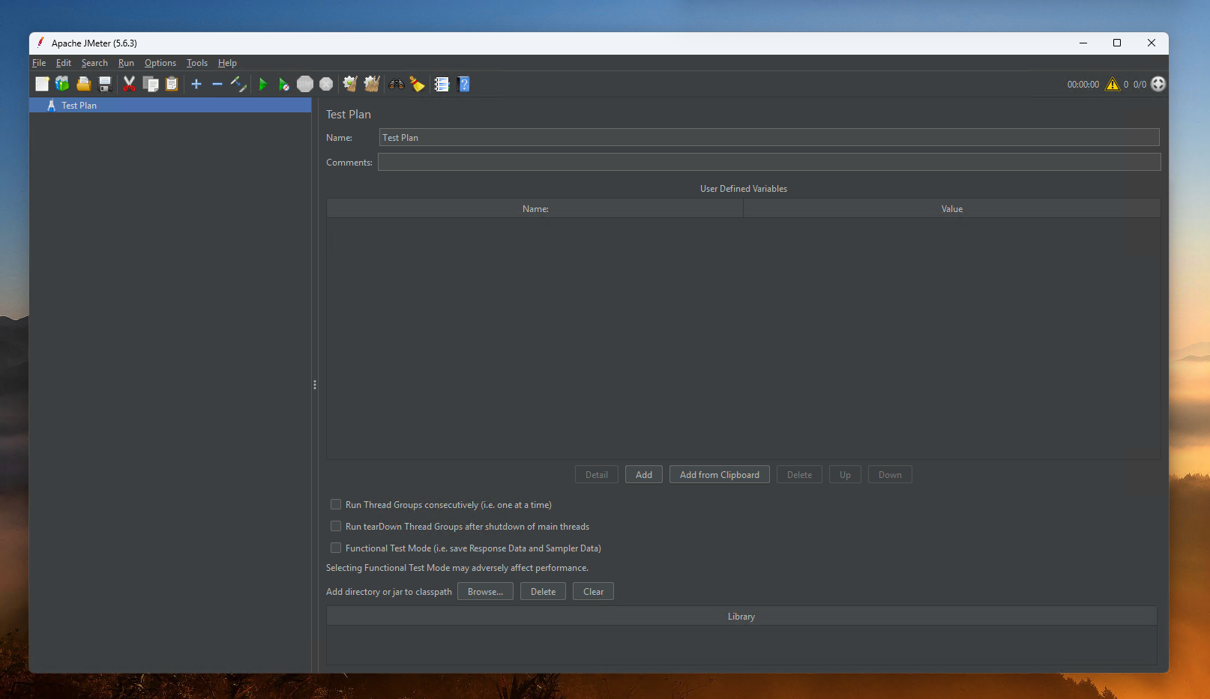This screenshot has width=1210, height=699.
Task: Click the Shutdown test toolbar icon
Action: [x=326, y=84]
